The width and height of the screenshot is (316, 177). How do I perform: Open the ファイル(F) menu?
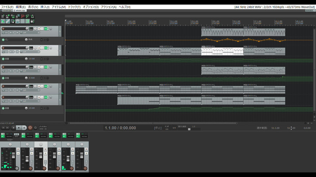tap(7, 7)
